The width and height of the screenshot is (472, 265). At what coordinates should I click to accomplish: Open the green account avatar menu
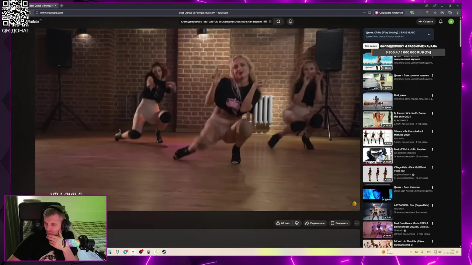tap(451, 21)
